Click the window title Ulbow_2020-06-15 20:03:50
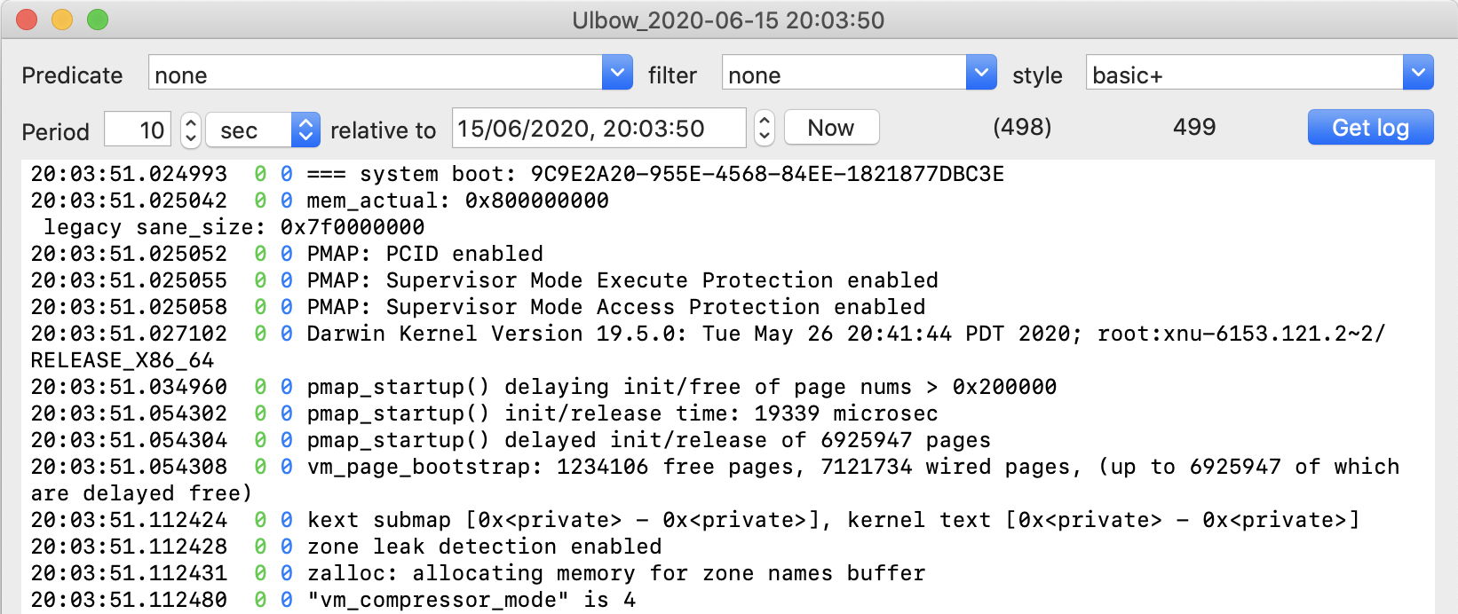This screenshot has height=614, width=1458. click(x=728, y=20)
